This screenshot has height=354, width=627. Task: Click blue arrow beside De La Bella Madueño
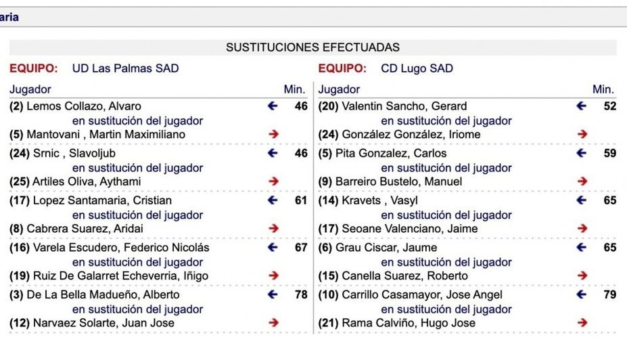(273, 295)
